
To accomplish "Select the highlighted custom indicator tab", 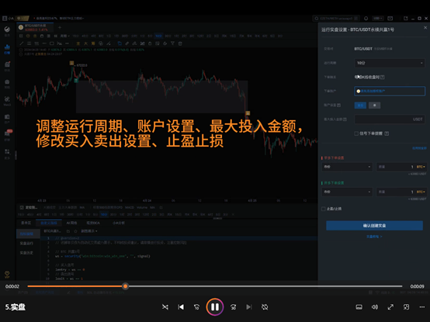I will tap(49, 223).
